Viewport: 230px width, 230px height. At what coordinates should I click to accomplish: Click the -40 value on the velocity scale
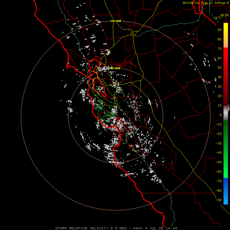[218, 153]
